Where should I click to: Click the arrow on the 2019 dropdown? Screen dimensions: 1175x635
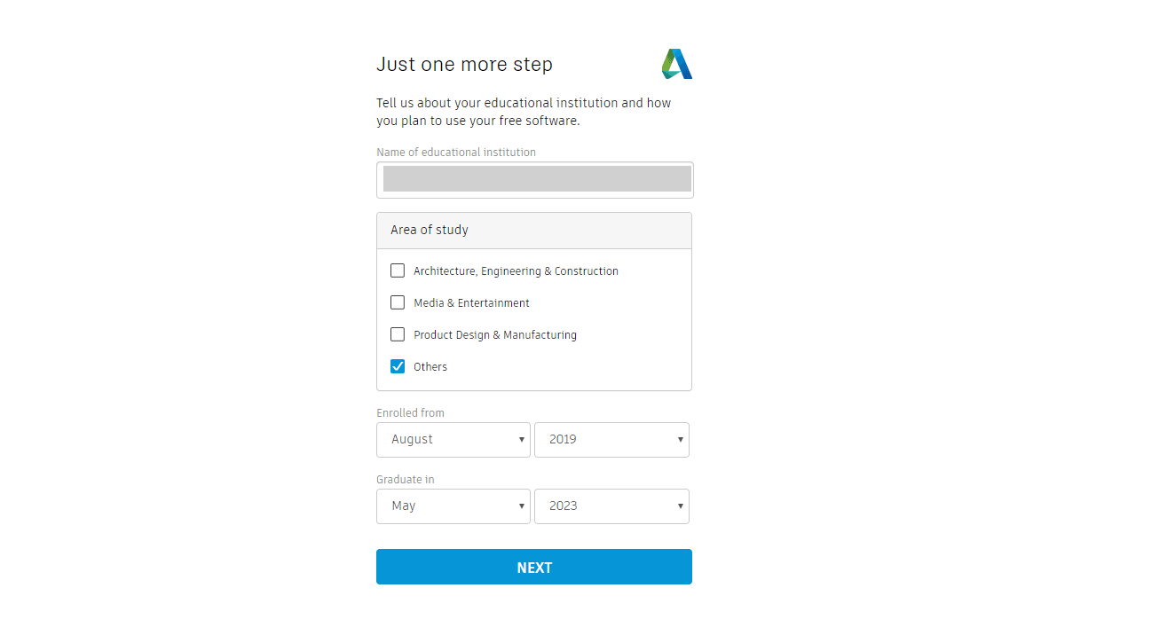681,440
